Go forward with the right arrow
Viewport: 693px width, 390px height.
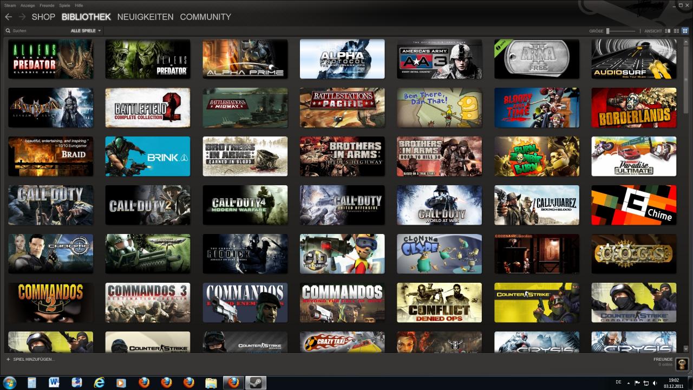(x=22, y=17)
